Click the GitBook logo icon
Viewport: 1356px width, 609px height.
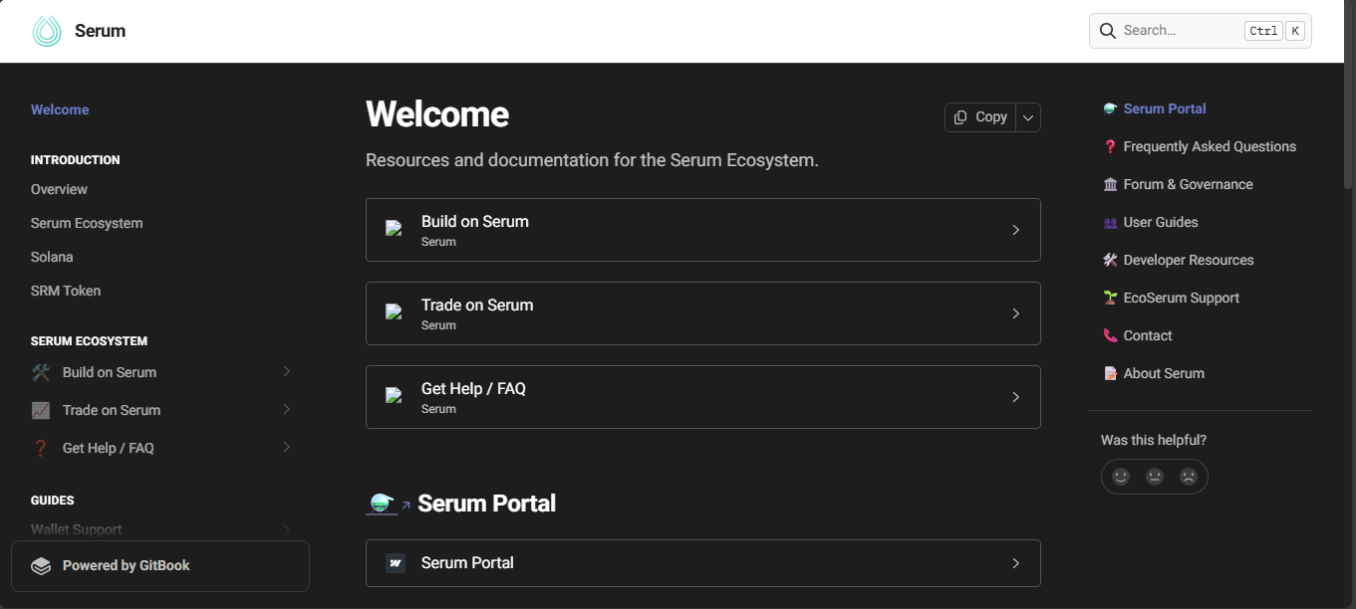click(x=41, y=566)
